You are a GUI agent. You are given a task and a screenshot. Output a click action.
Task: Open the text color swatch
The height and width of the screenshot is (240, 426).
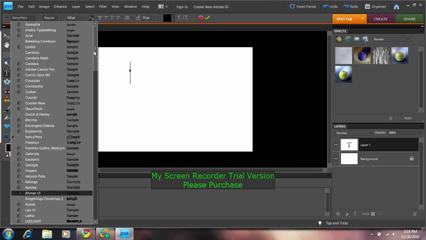pyautogui.click(x=167, y=18)
